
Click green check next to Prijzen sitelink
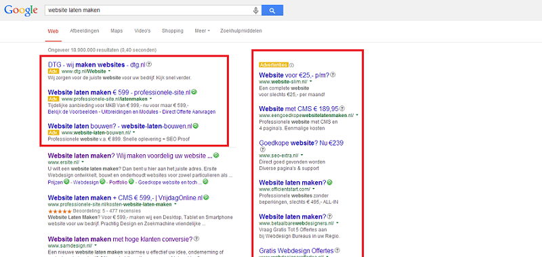pos(66,181)
